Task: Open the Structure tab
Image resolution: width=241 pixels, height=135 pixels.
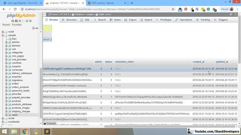Action: tap(69, 20)
